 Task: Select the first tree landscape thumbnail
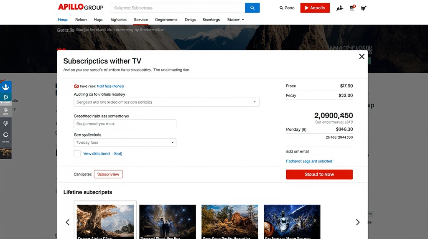click(105, 221)
